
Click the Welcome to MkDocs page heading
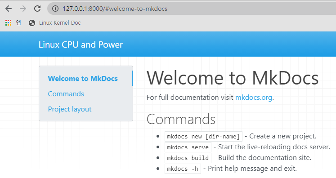[233, 78]
